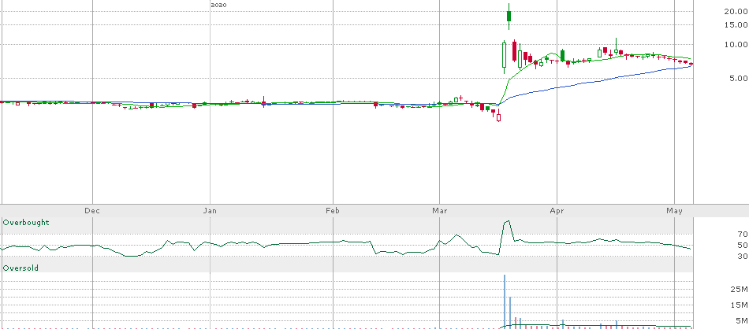Select the Apr month label
This screenshot has height=329, width=749.
tap(557, 210)
